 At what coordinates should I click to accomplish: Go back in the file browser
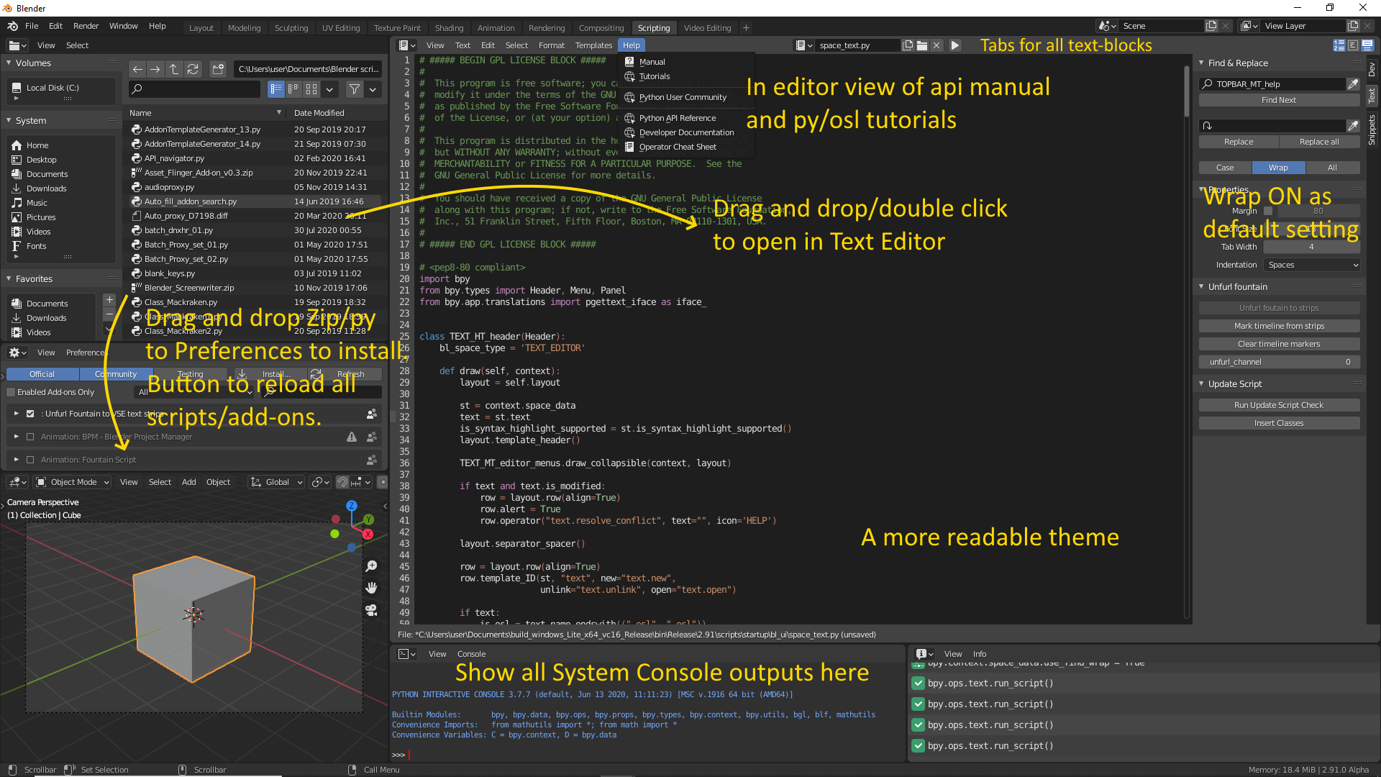[137, 69]
